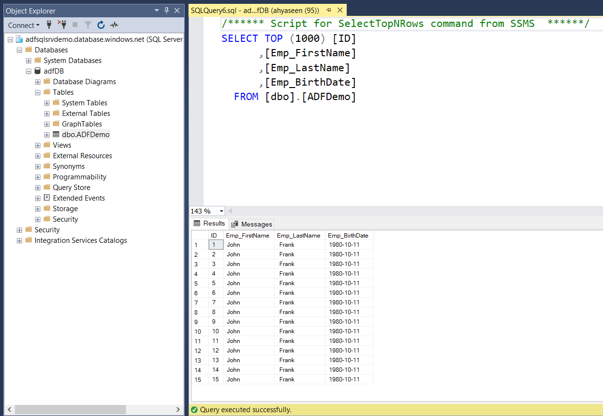Open the Object Explorer window position dropdown arrow
603x416 pixels.
(x=157, y=11)
